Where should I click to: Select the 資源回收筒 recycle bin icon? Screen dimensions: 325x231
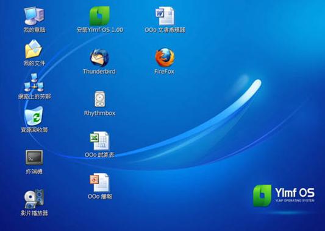click(34, 115)
